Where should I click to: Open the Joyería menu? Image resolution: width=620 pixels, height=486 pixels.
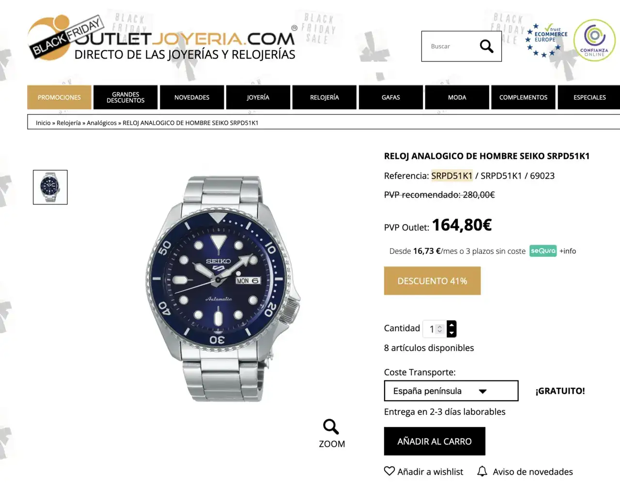click(258, 97)
